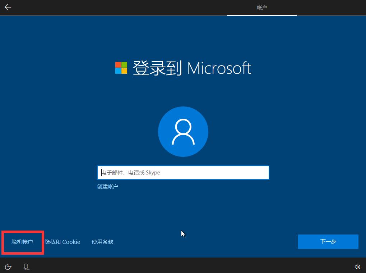Select the highlighted 帐户 section header
This screenshot has width=366, height=273.
tap(261, 7)
